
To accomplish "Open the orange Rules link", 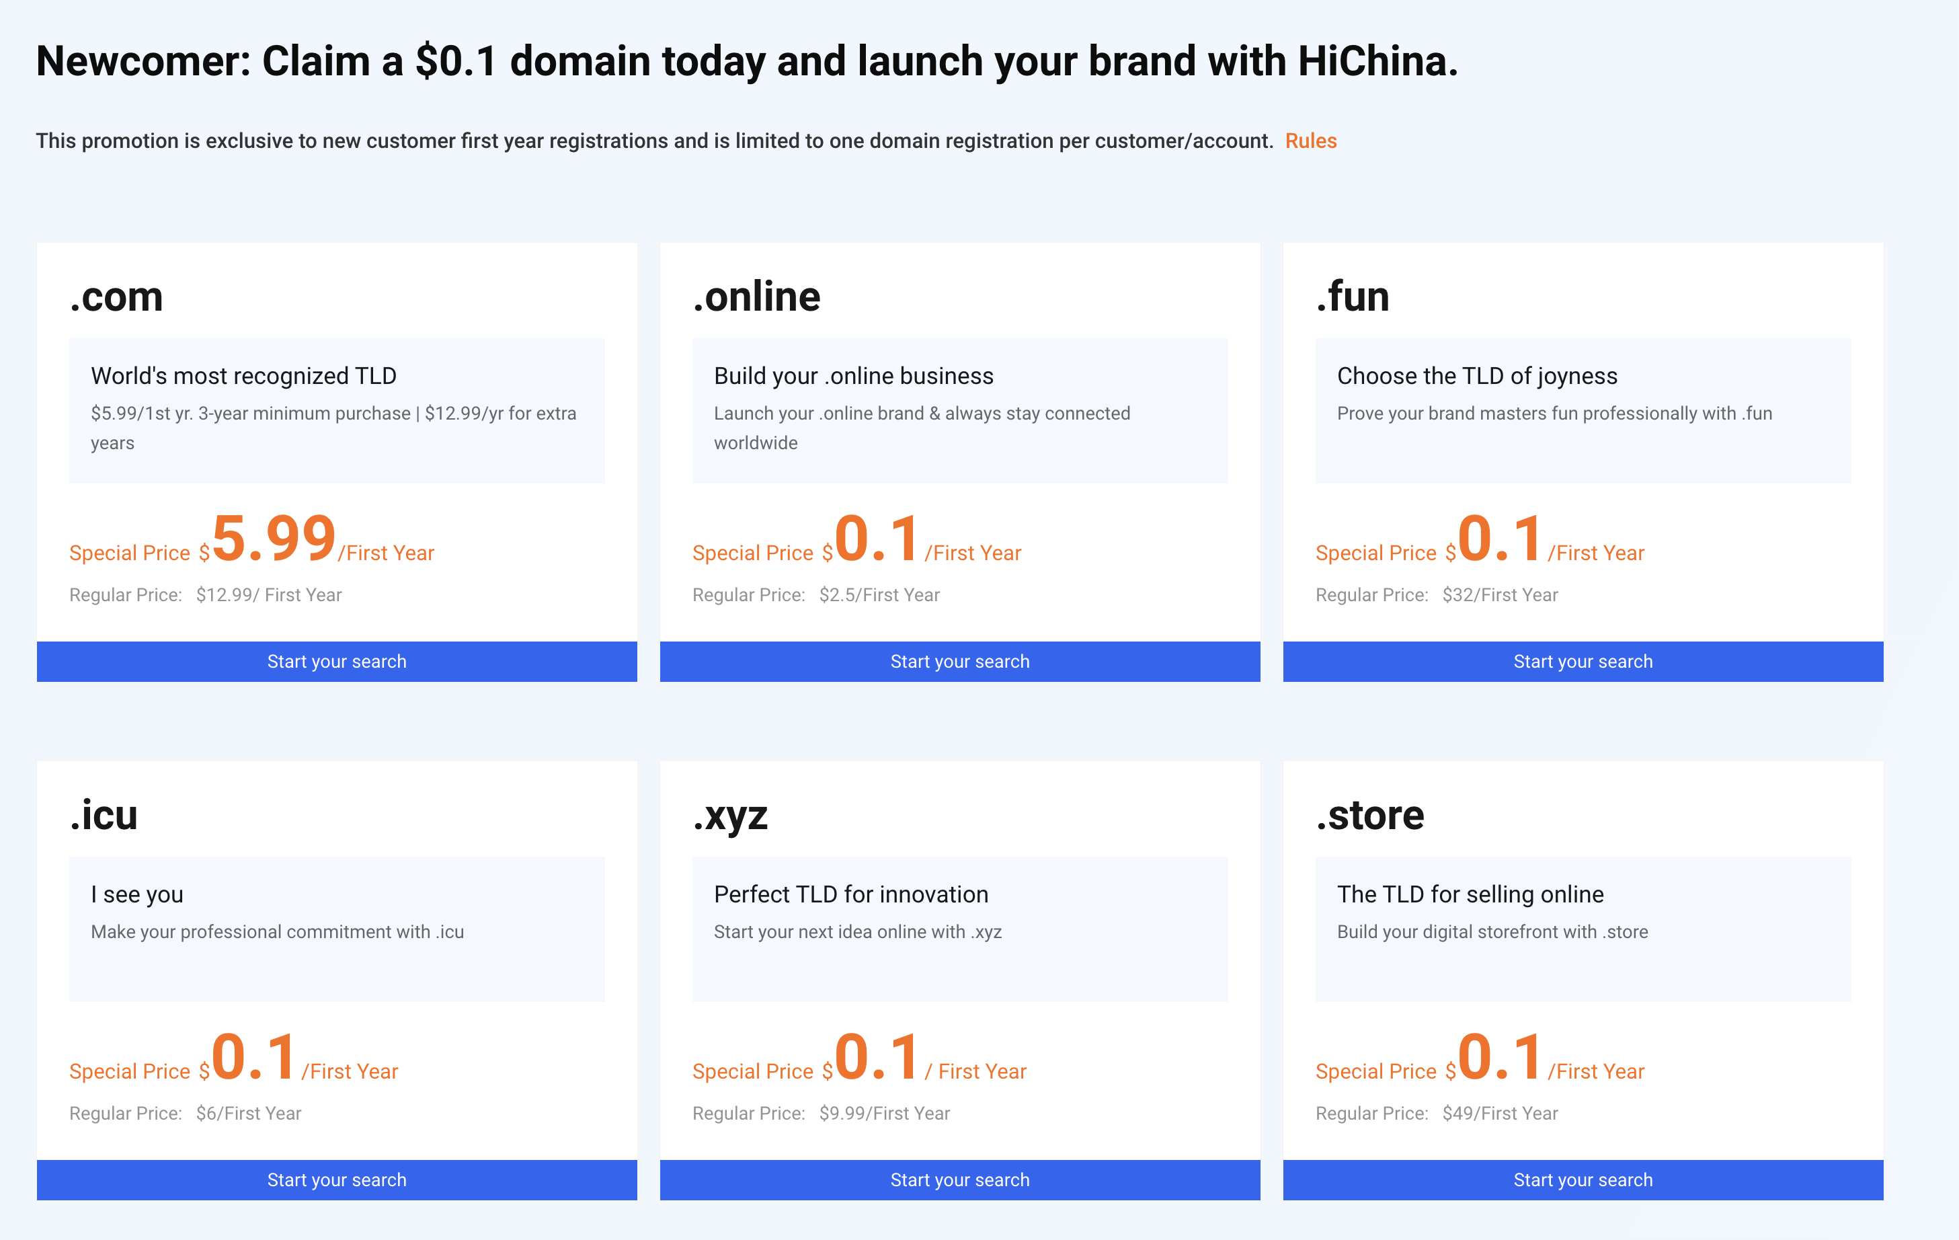I will coord(1311,141).
